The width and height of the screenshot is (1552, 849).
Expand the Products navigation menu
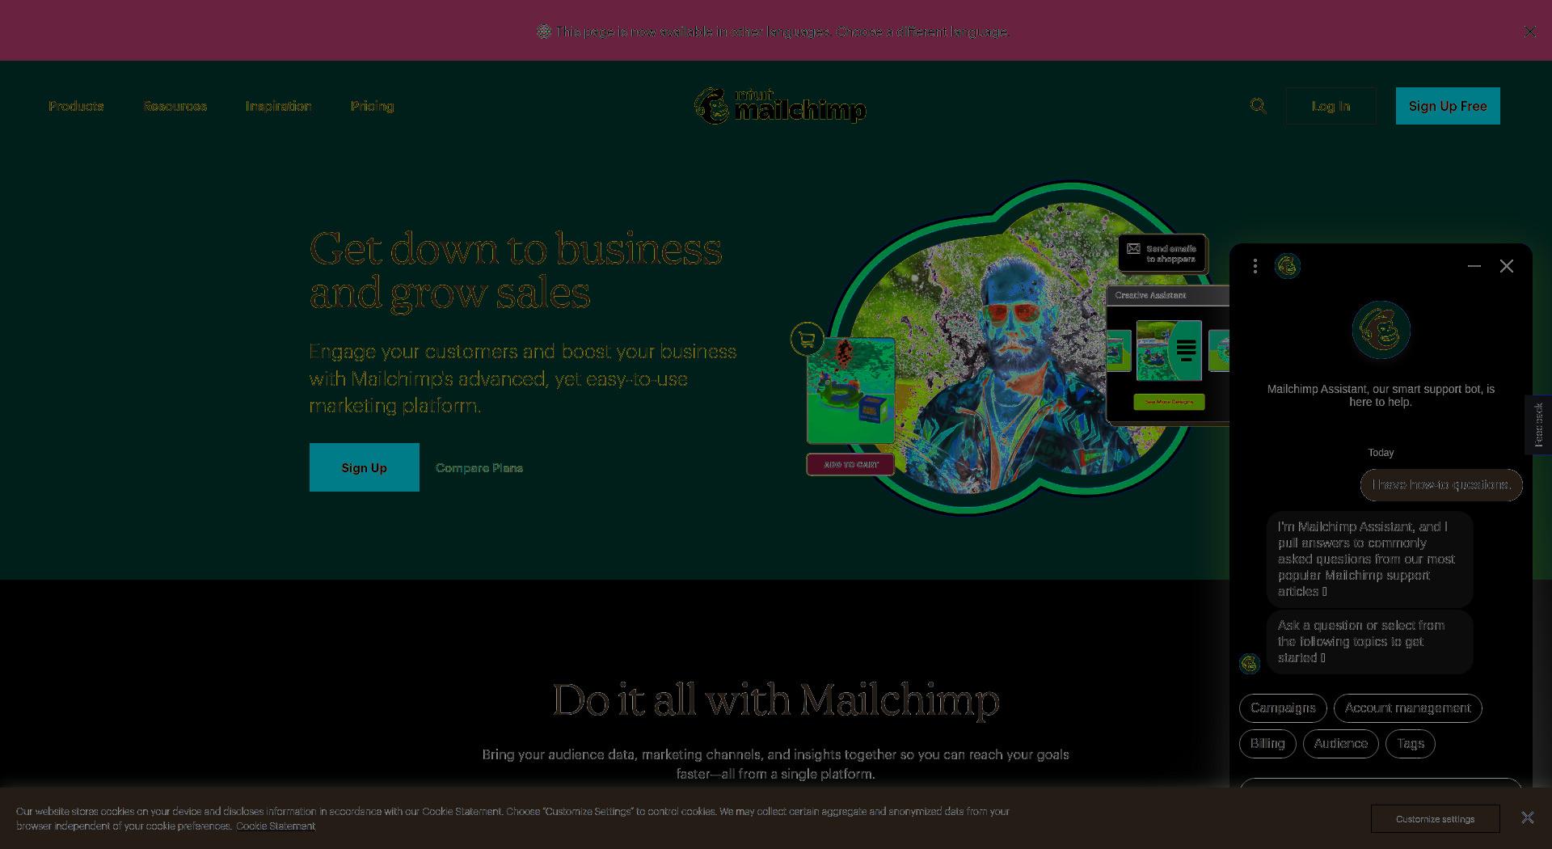(x=76, y=106)
